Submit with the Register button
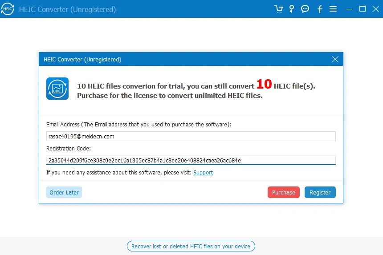This screenshot has height=255, width=383. [320, 192]
